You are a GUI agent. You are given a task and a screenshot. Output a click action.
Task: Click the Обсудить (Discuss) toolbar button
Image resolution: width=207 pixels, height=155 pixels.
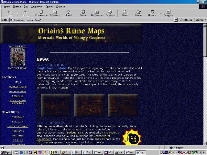point(168,13)
